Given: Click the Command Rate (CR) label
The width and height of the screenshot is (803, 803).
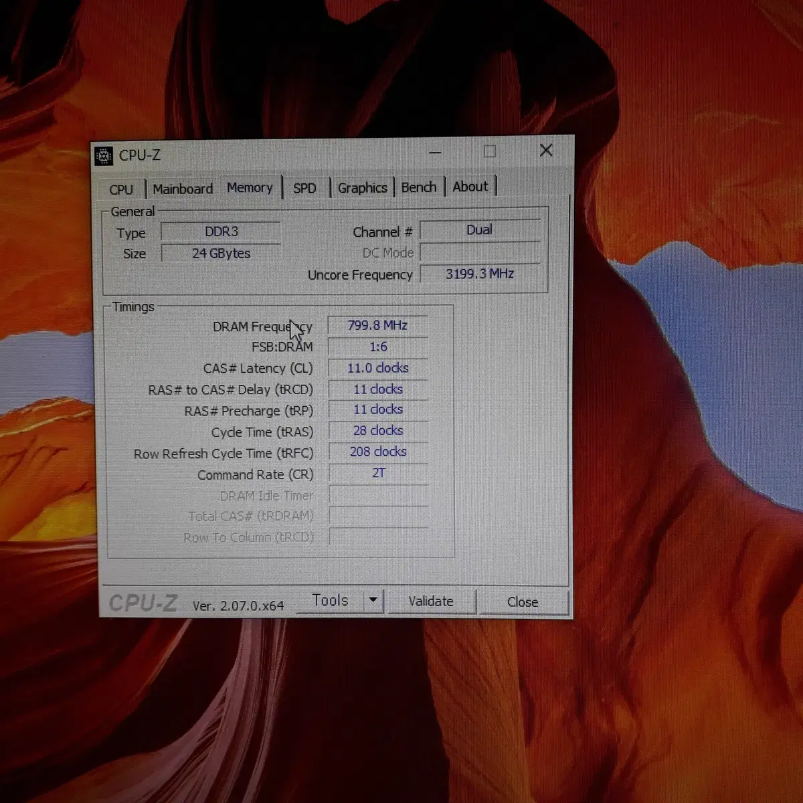Looking at the screenshot, I should 255,474.
